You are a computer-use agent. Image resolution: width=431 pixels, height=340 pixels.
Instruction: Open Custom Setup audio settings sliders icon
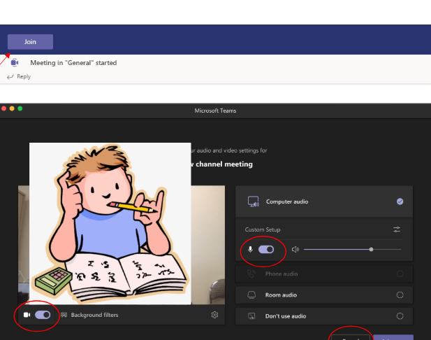tap(397, 229)
